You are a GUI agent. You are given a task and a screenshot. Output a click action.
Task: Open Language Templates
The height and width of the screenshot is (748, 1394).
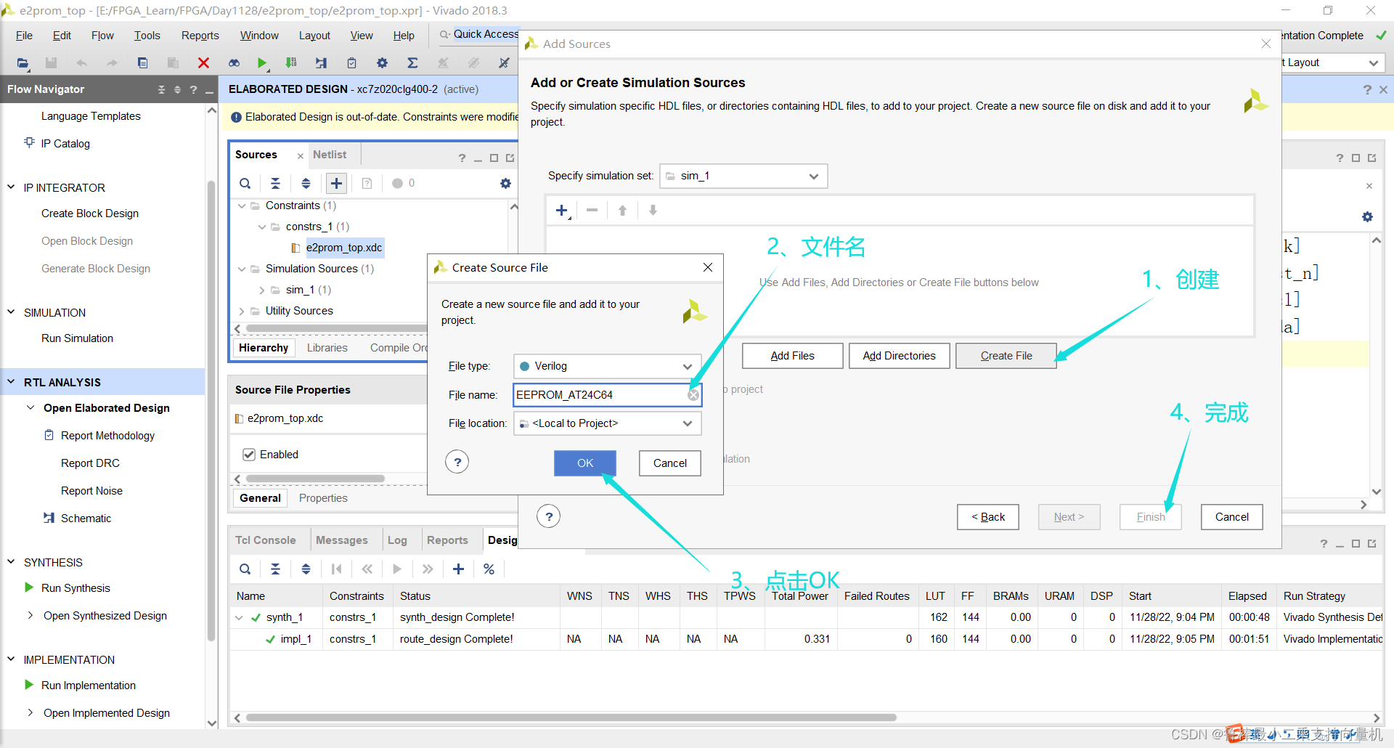tap(91, 116)
